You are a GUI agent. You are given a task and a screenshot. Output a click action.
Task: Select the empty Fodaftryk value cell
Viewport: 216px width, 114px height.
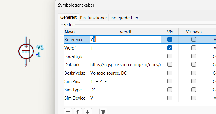point(125,56)
